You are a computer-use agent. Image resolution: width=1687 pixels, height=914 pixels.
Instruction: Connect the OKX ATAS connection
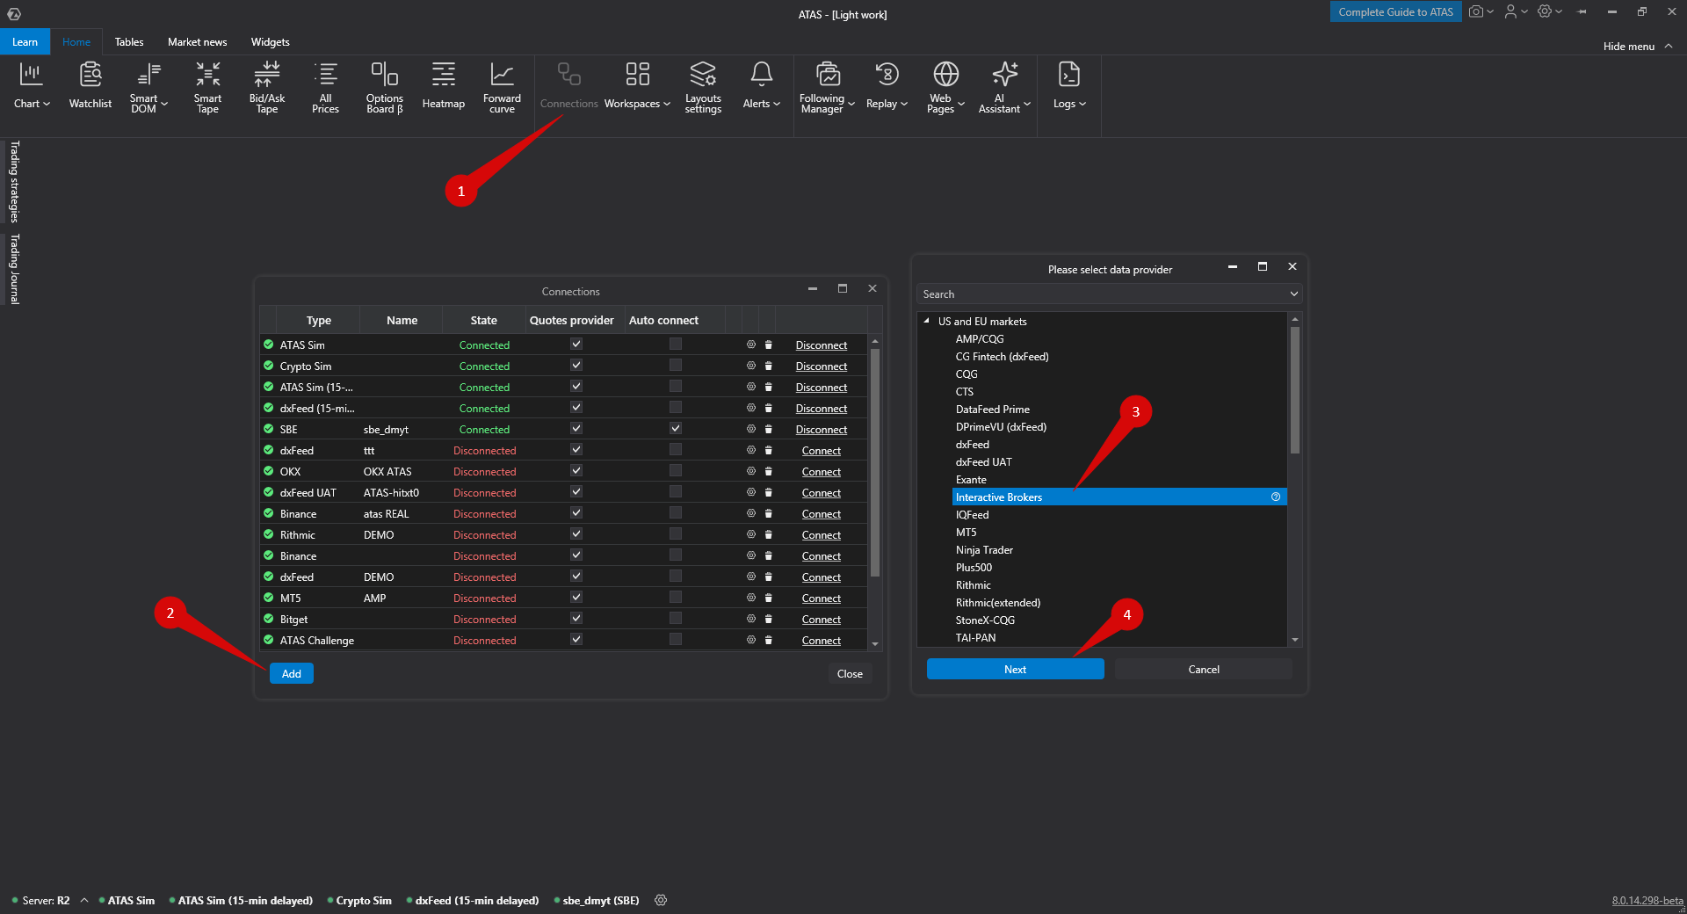[x=822, y=472]
